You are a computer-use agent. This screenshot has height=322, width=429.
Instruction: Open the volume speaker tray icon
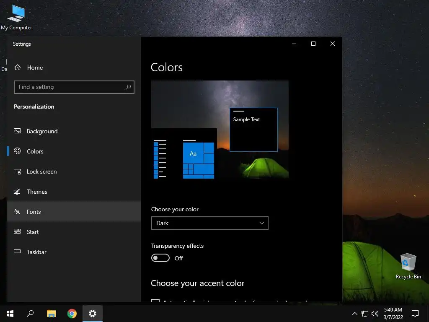click(x=375, y=314)
